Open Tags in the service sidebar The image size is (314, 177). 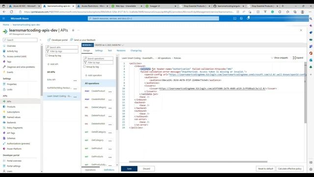click(x=9, y=61)
